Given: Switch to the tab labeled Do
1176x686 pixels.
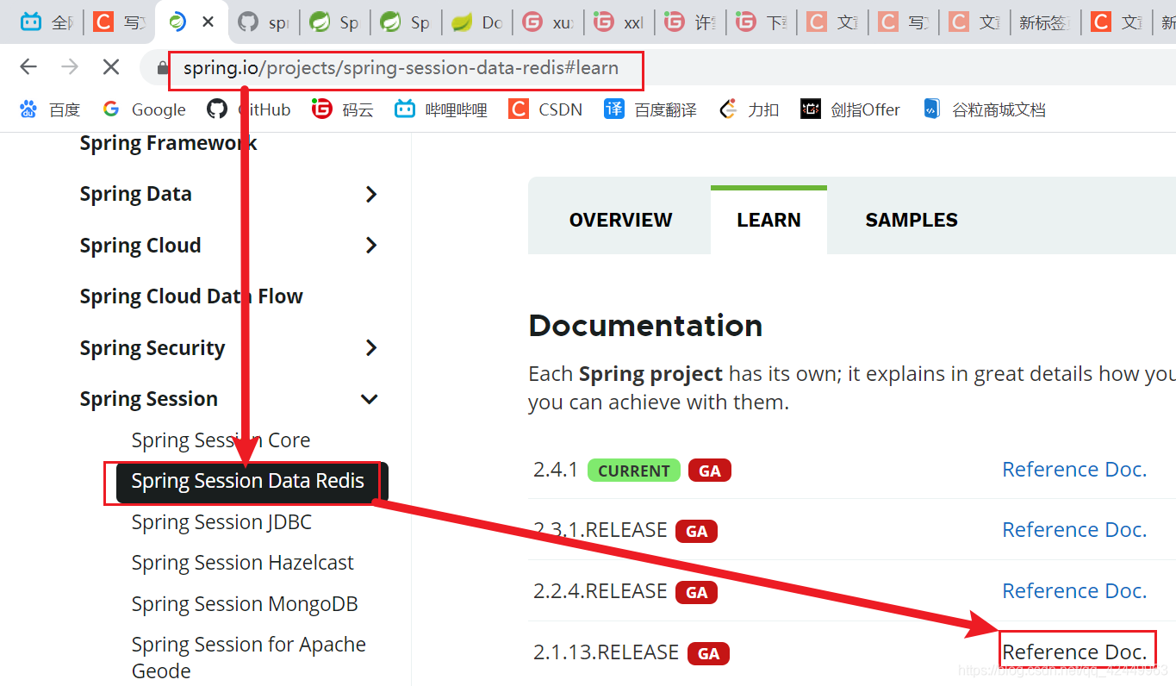Looking at the screenshot, I should [x=477, y=22].
